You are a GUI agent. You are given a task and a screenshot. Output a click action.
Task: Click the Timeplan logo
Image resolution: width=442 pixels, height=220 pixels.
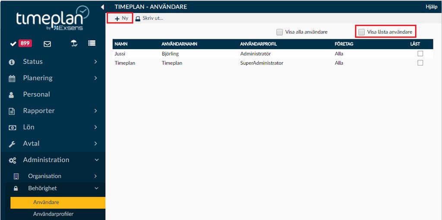[x=53, y=18]
